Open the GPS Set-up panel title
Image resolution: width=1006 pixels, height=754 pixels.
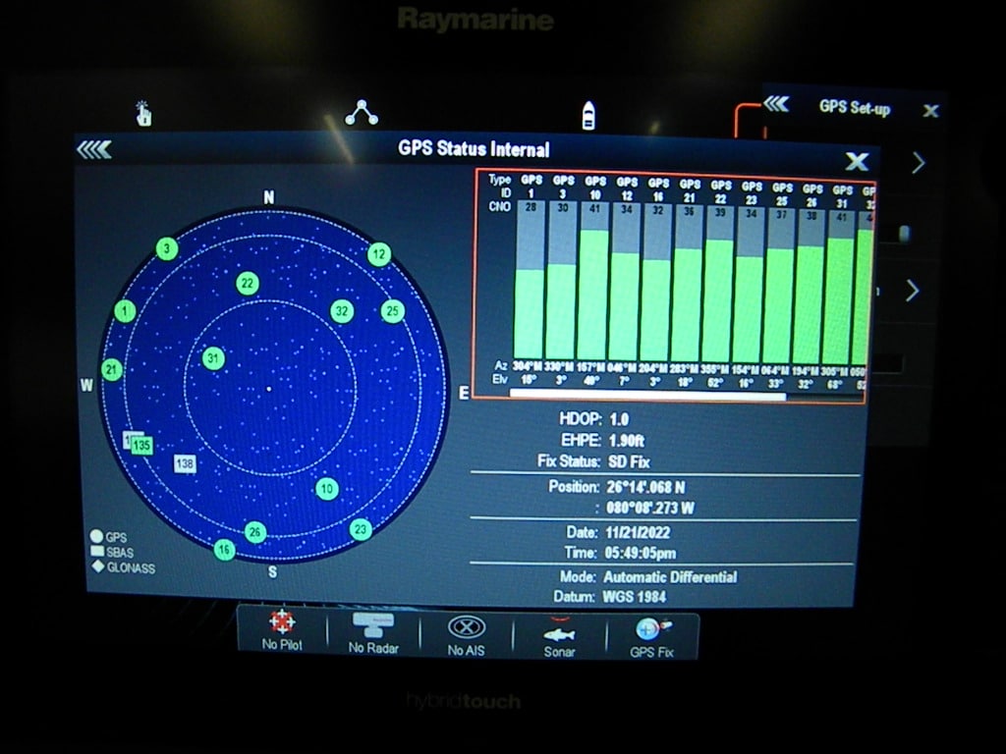(x=856, y=108)
